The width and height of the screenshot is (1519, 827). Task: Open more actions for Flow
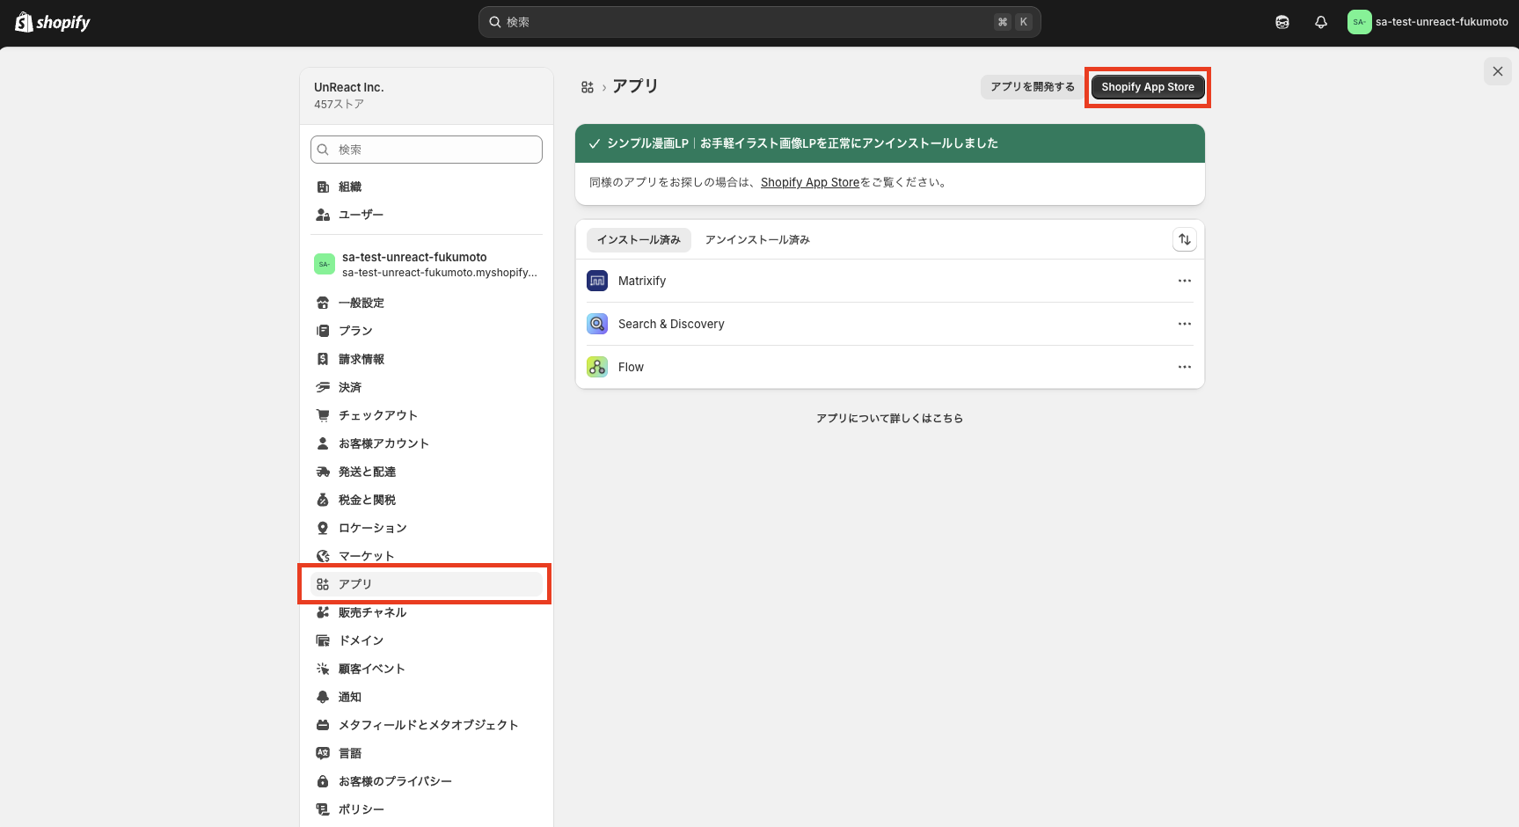click(x=1185, y=367)
